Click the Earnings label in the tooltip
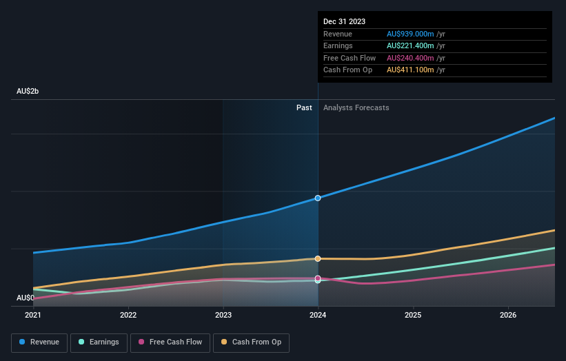Viewport: 566px width, 361px height. pyautogui.click(x=338, y=45)
